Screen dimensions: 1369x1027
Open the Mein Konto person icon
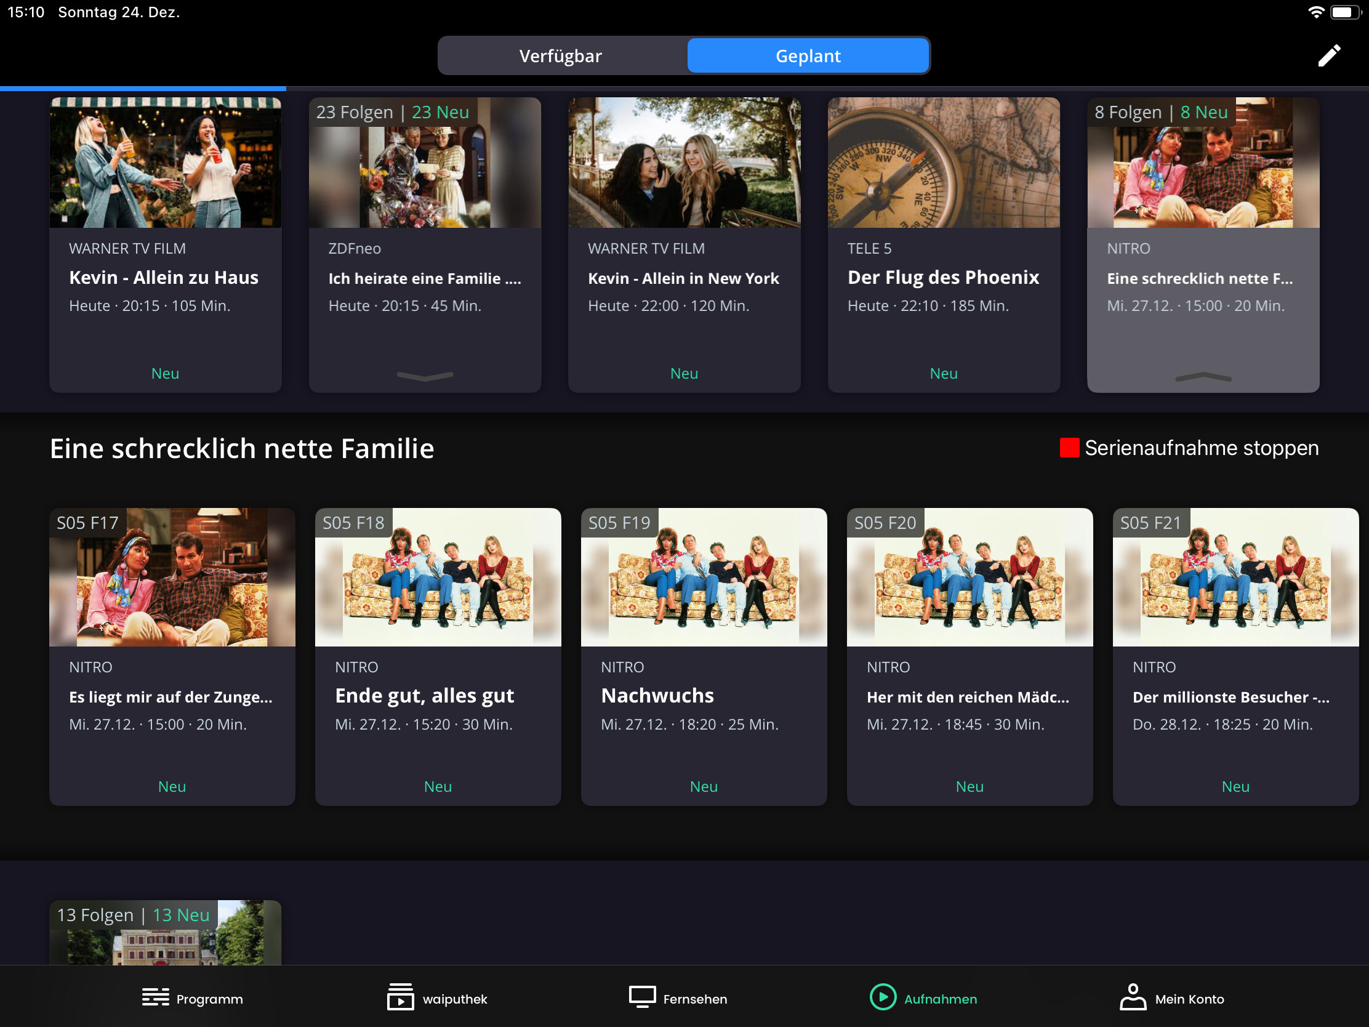point(1132,997)
